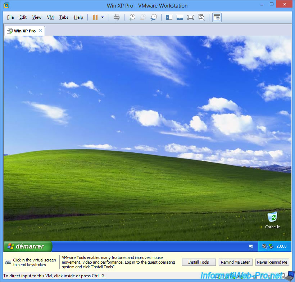Open the View menu
Image resolution: width=295 pixels, height=282 pixels.
pos(37,17)
